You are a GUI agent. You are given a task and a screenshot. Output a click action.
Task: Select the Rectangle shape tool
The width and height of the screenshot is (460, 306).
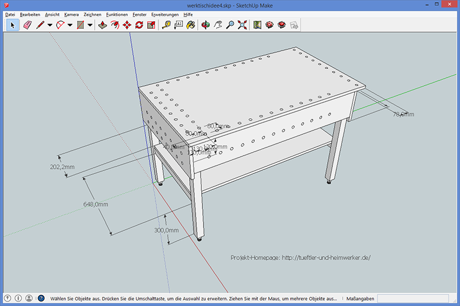coord(80,25)
